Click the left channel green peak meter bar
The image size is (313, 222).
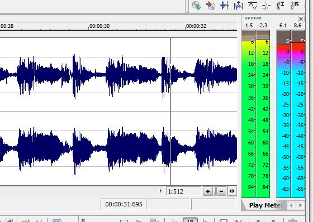[248, 114]
